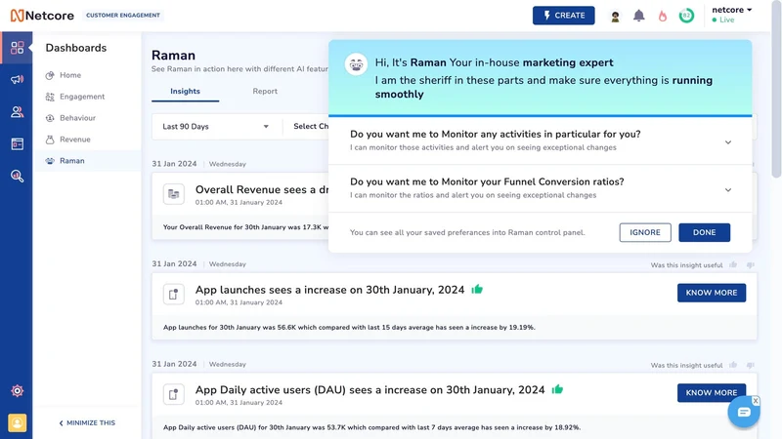The height and width of the screenshot is (439, 782).
Task: Open the Last 90 Days date dropdown
Action: 215,127
